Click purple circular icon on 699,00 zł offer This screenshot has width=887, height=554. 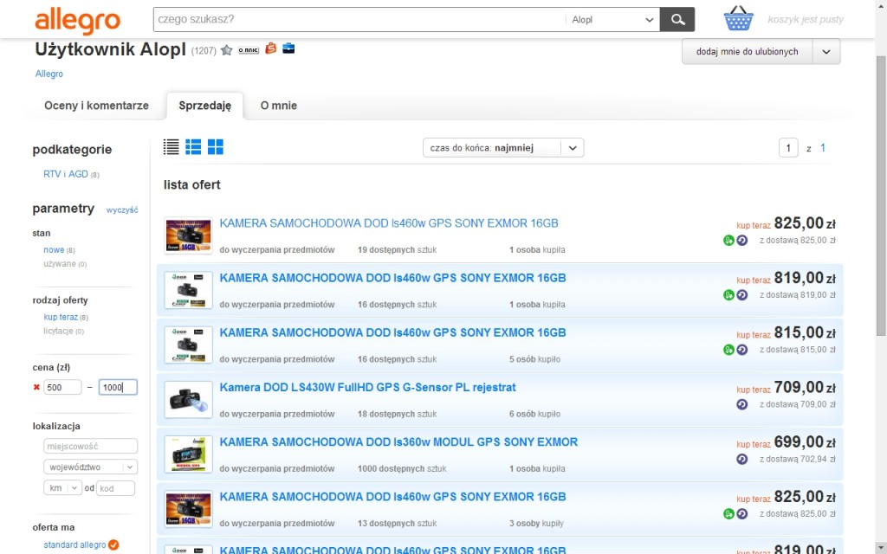coord(742,460)
